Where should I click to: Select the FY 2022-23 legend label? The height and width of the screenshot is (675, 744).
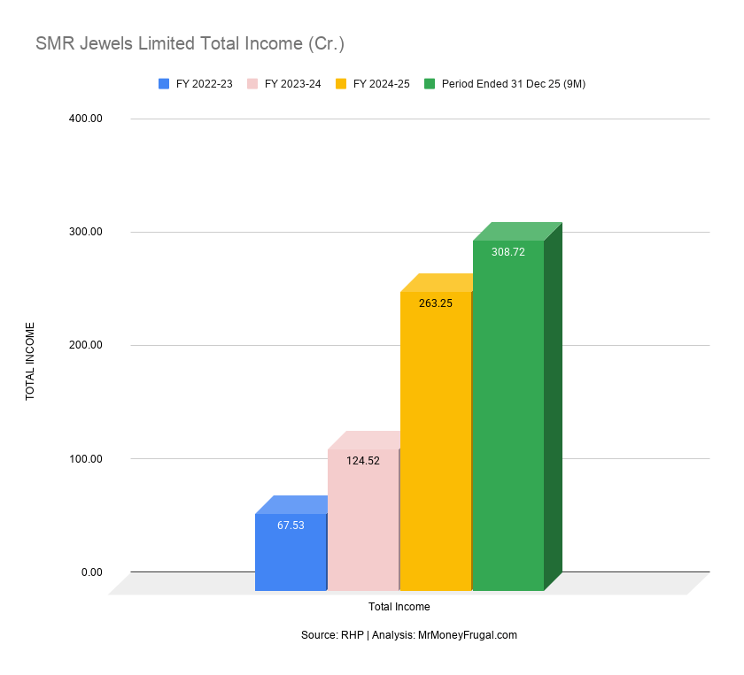(x=205, y=84)
